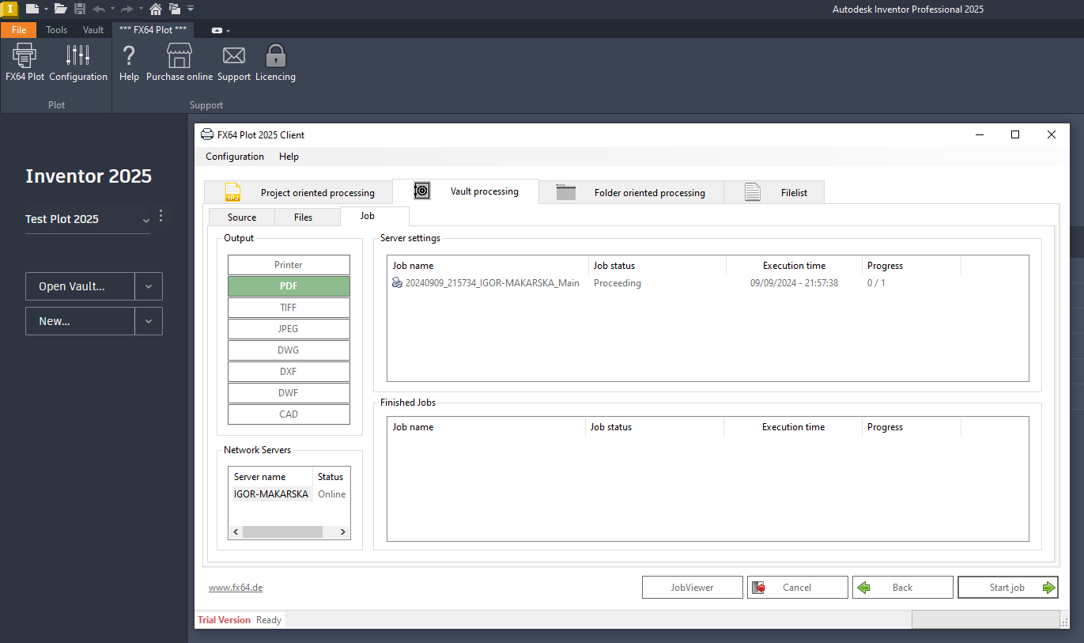Click the three-dot menu beside Test Plot 2025
This screenshot has height=643, width=1084.
click(161, 216)
